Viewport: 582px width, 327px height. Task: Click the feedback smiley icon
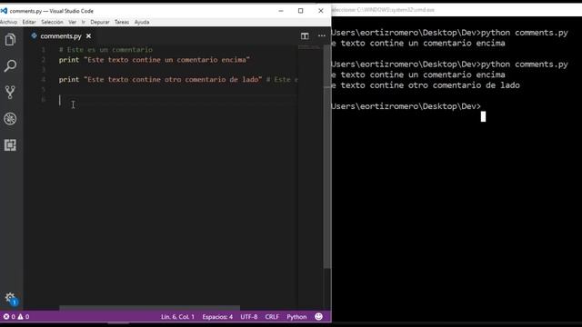[318, 317]
